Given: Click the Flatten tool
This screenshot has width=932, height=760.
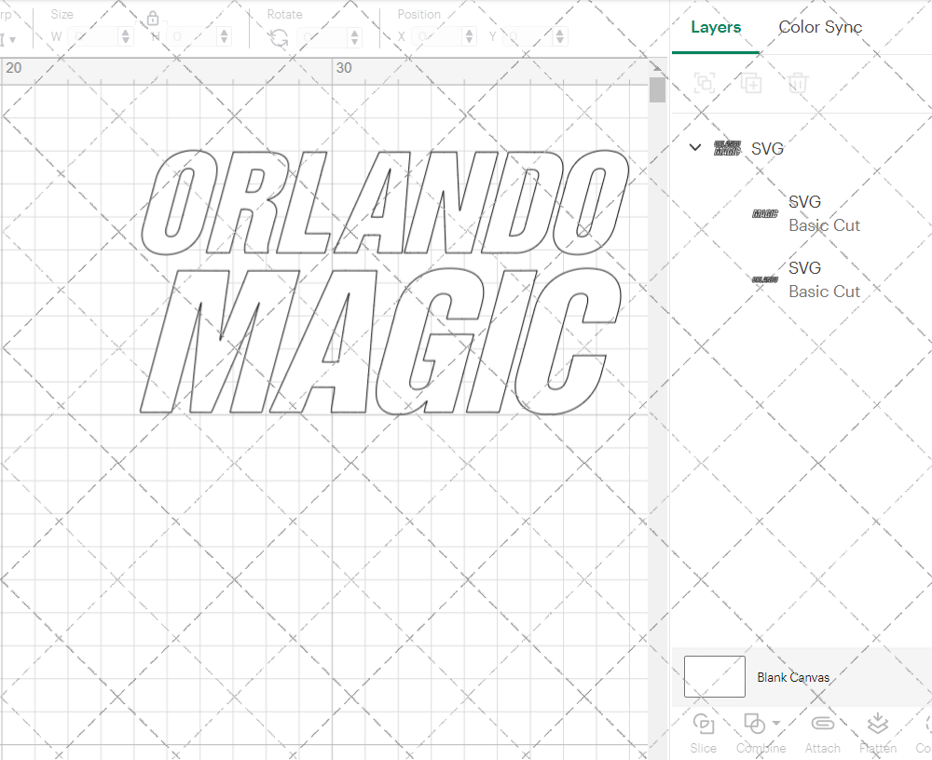Looking at the screenshot, I should (878, 734).
